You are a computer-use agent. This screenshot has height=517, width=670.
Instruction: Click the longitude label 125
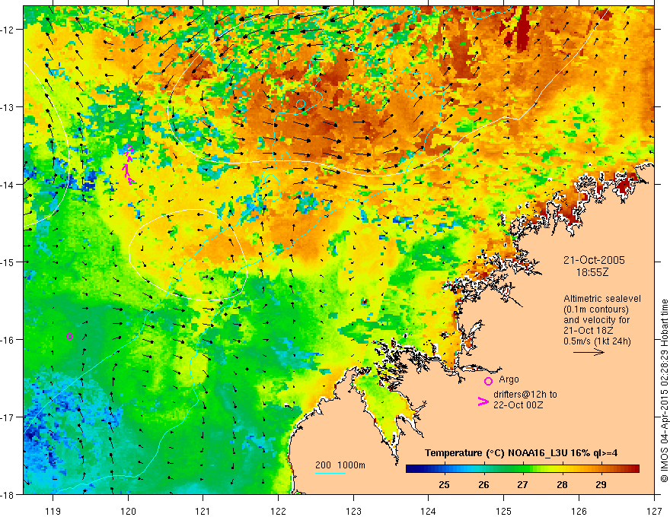click(x=504, y=511)
